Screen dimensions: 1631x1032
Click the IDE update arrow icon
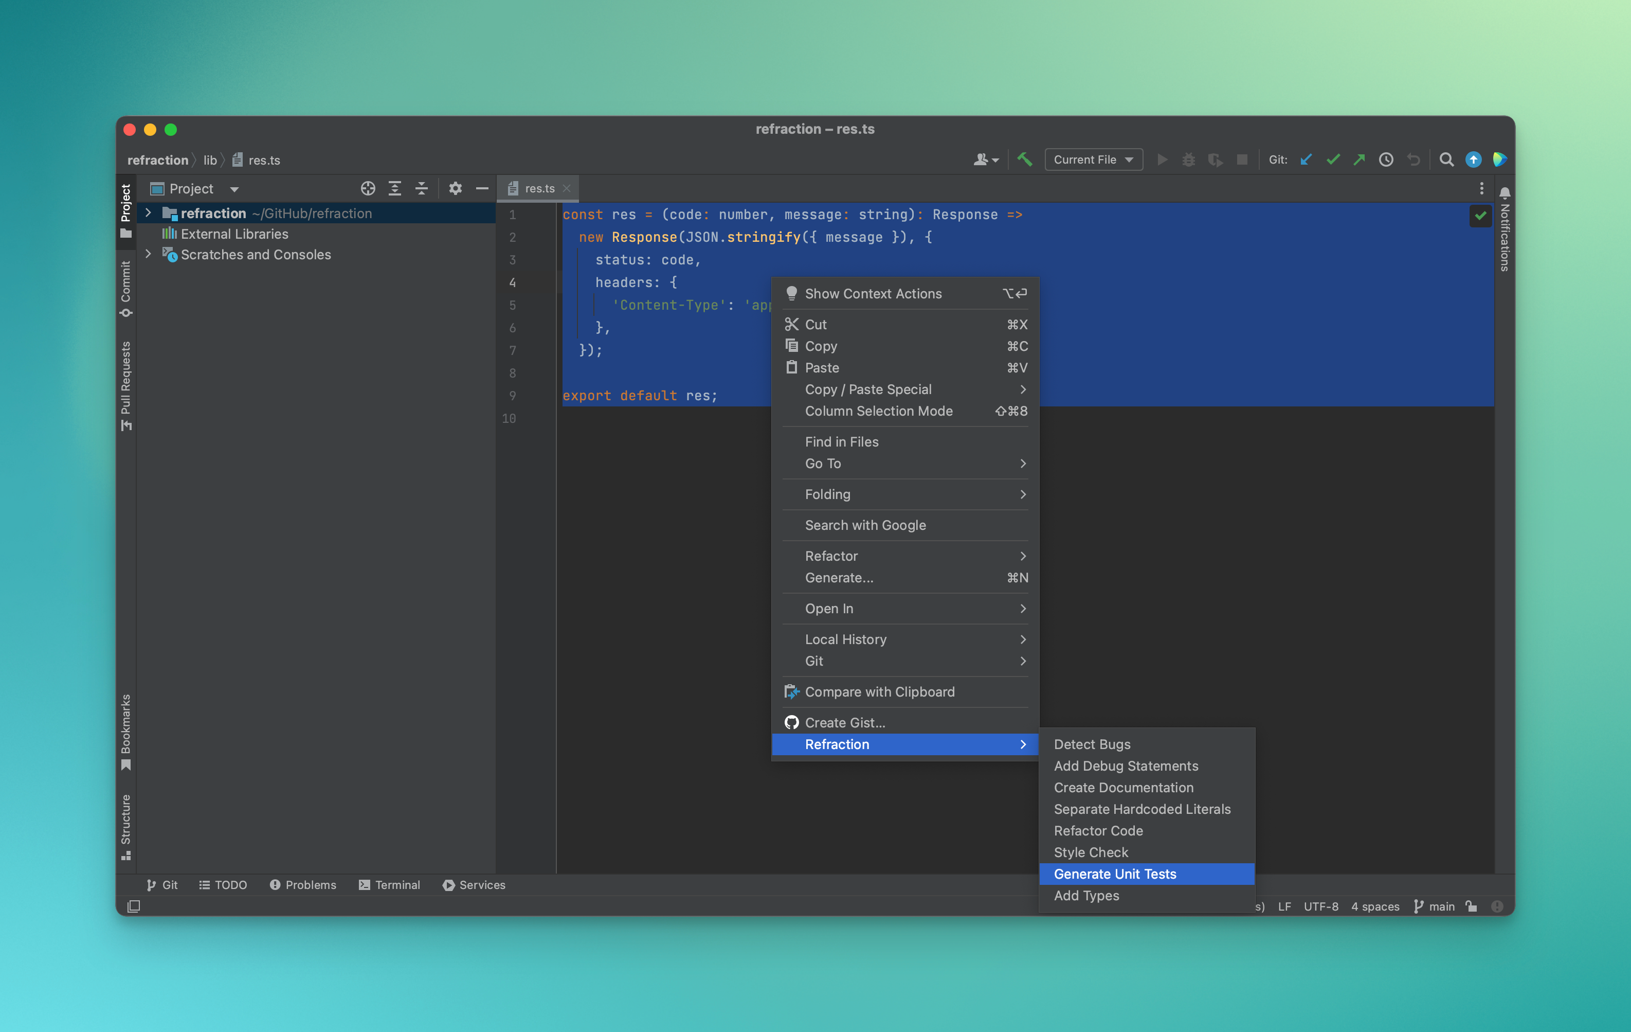click(1473, 160)
